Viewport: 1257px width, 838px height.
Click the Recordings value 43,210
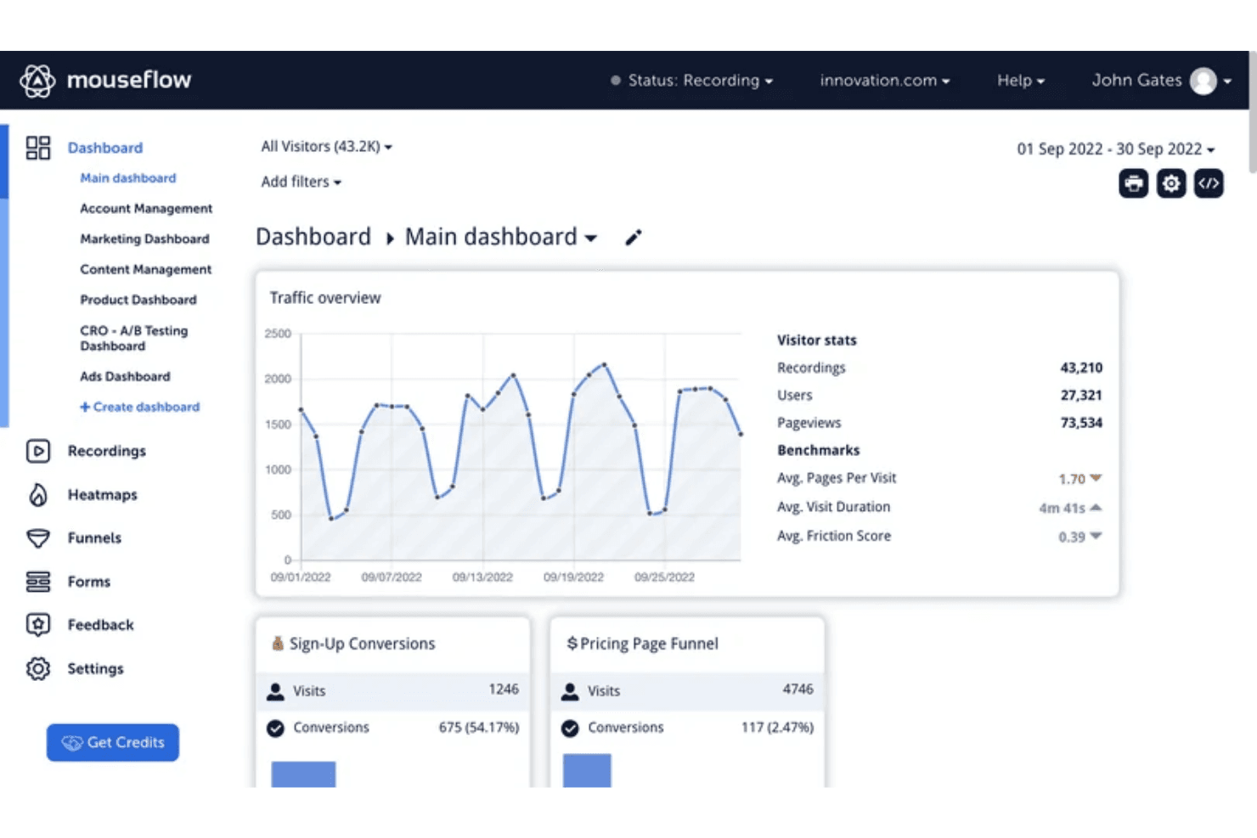1081,368
